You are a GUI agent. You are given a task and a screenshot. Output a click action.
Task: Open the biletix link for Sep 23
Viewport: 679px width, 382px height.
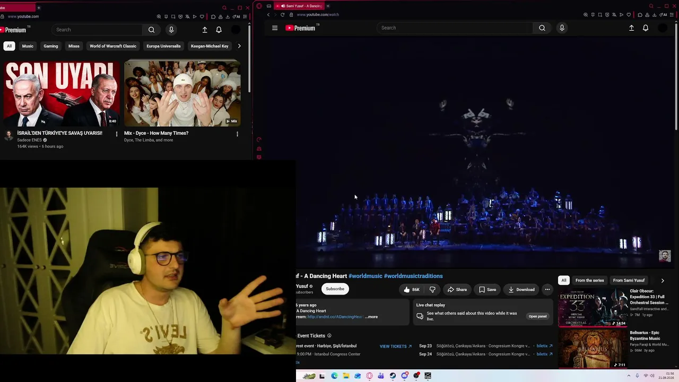(544, 346)
